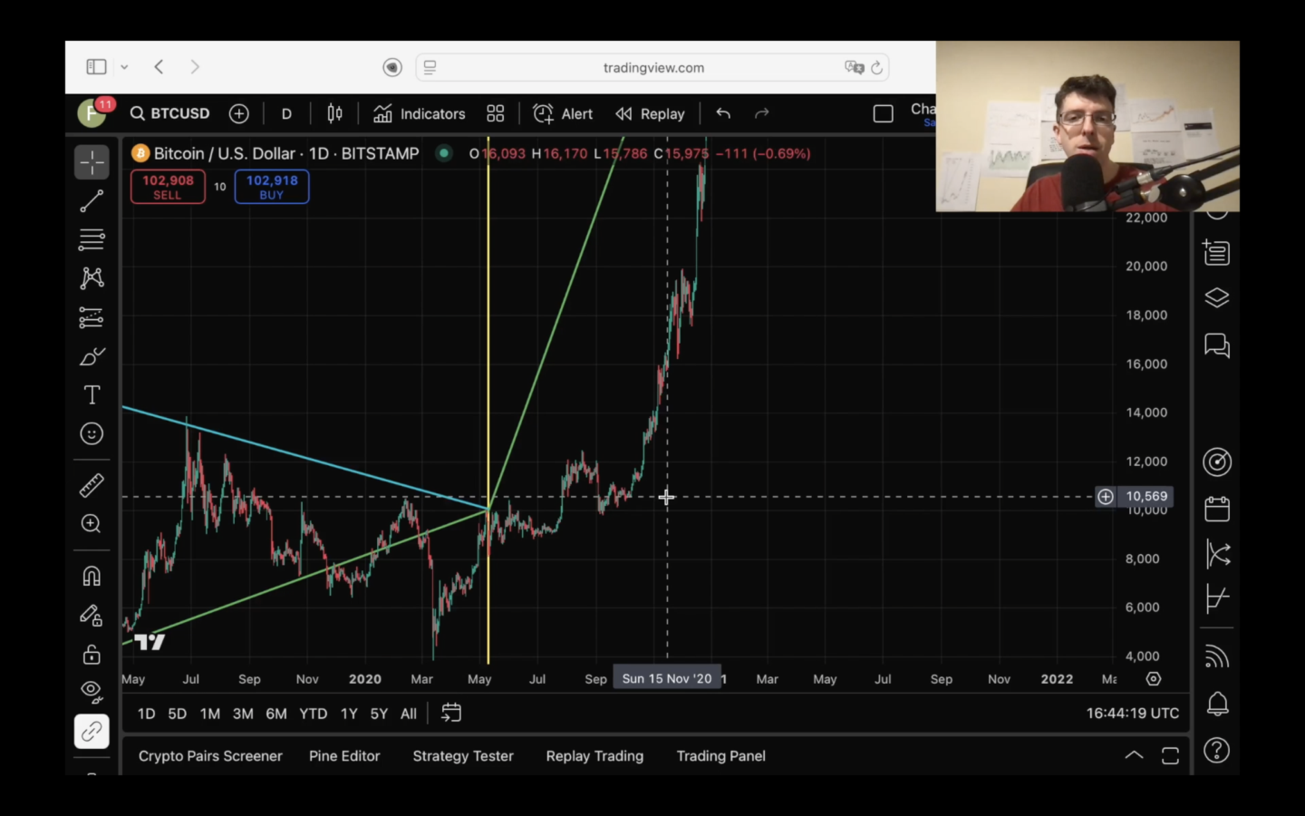The image size is (1305, 816).
Task: Open the chart settings gear
Action: (x=1154, y=679)
